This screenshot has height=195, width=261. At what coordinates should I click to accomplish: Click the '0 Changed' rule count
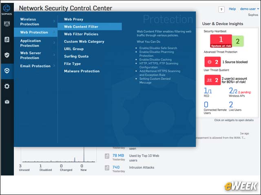coord(66,168)
